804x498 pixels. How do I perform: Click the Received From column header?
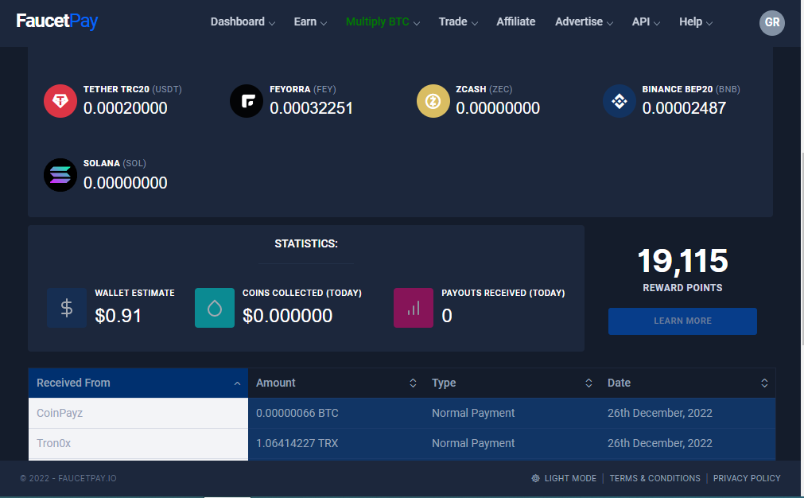(x=138, y=383)
